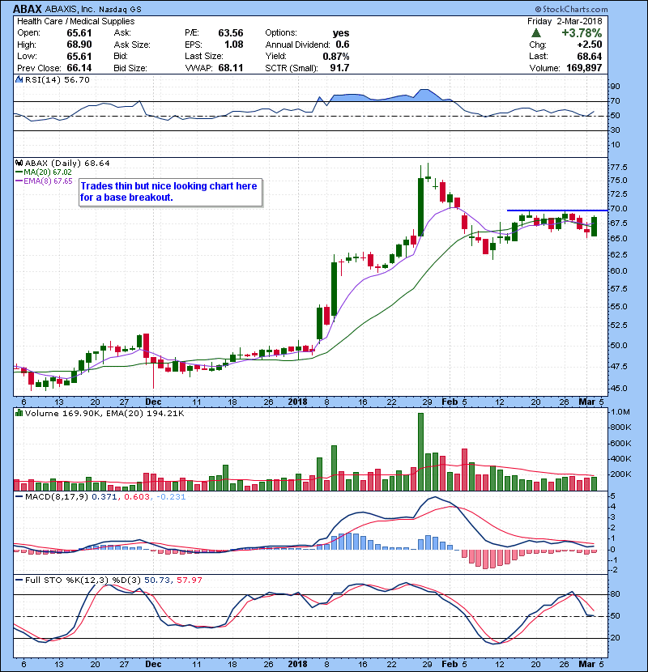Image resolution: width=648 pixels, height=672 pixels.
Task: Click the High value 68.90
Action: (79, 45)
